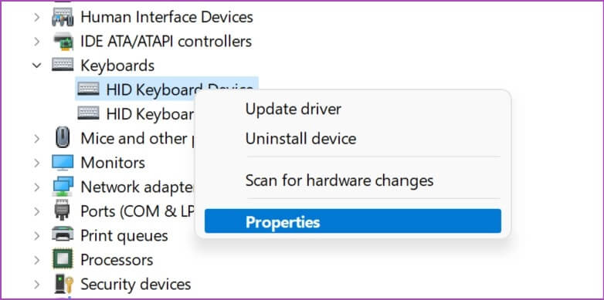Expand Human Interface Devices node
The image size is (604, 300).
click(x=36, y=17)
